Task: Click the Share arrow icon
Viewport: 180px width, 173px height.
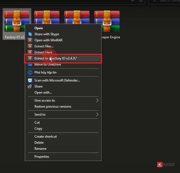Action: tap(30, 86)
